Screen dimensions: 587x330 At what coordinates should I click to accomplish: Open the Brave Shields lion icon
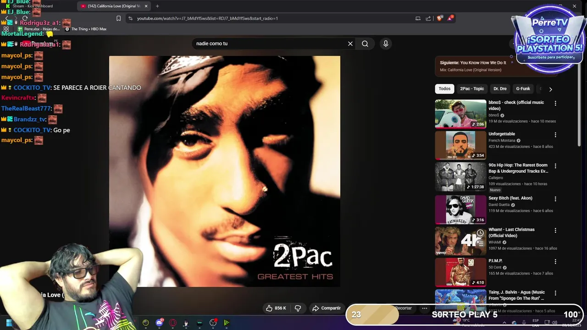[x=440, y=18]
